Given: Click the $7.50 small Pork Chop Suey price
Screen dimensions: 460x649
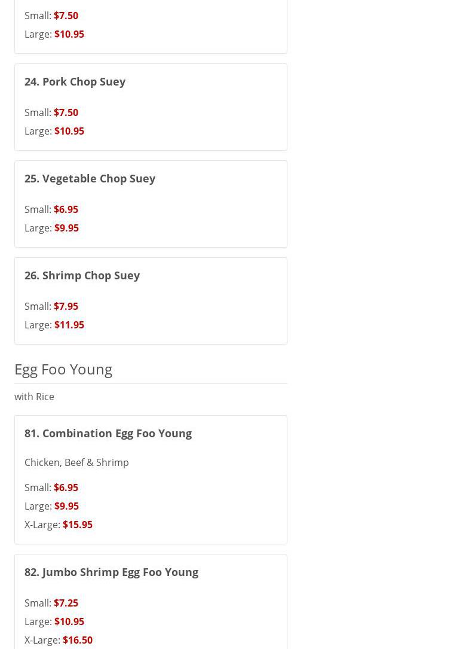Looking at the screenshot, I should coord(66,112).
